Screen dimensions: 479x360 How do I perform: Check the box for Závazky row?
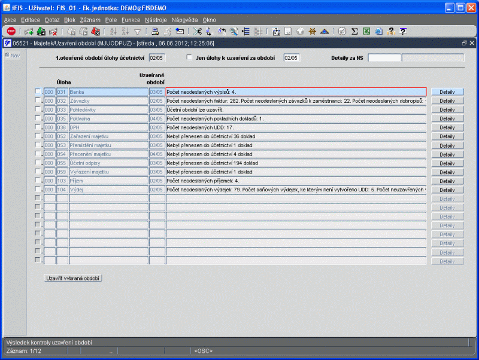click(38, 100)
